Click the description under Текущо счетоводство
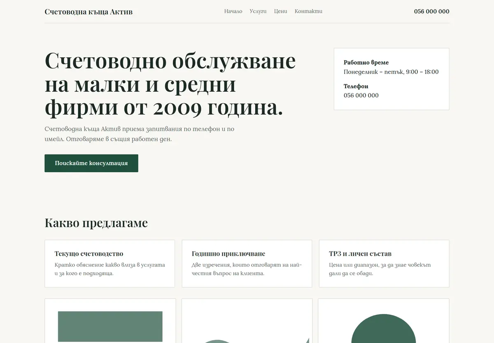 pos(110,269)
